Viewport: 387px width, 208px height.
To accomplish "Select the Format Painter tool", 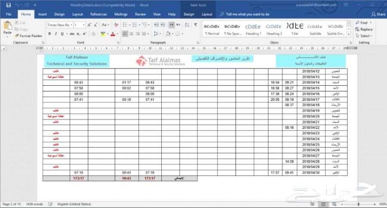I will (28, 36).
